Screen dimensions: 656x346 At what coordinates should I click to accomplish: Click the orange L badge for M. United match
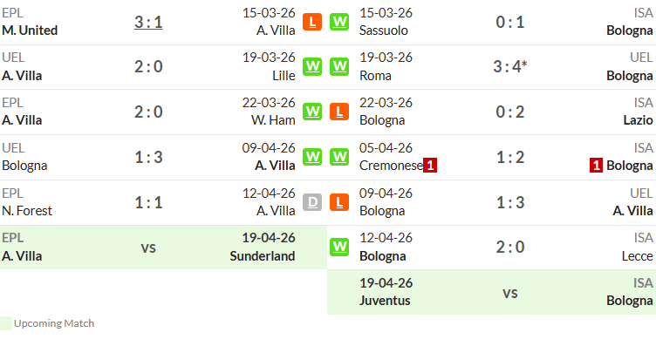click(312, 22)
